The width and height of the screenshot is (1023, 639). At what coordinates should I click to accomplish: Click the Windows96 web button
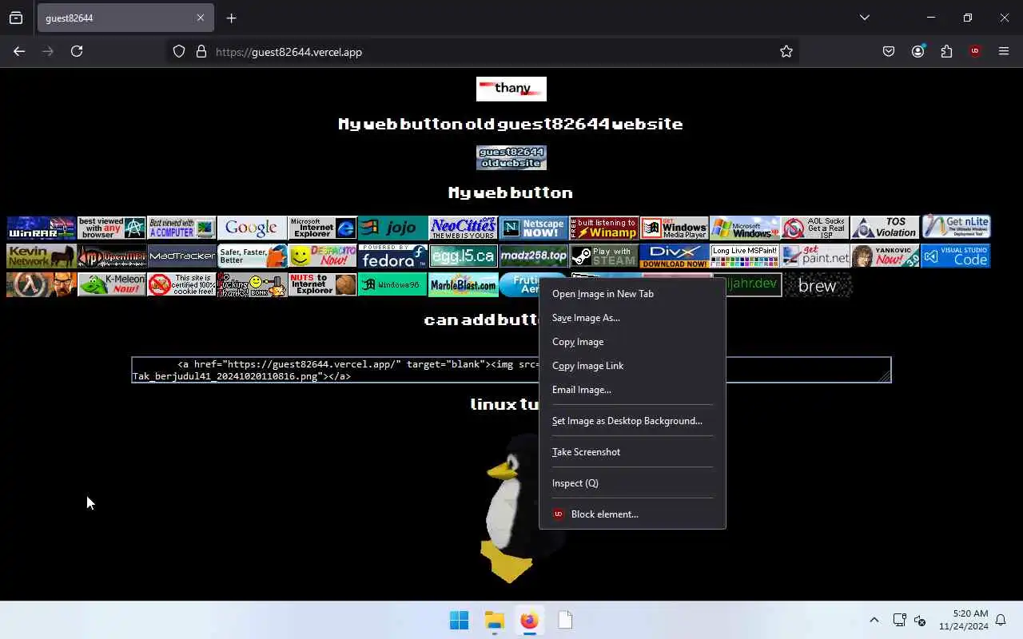(x=392, y=285)
